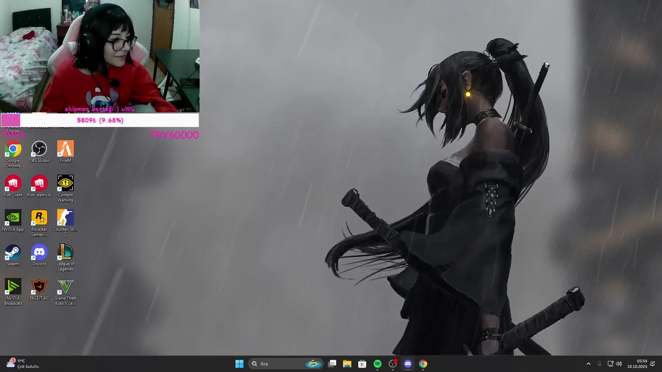Select the Riot Client desktop icon
Screen dimensions: 662x372
pos(13,187)
